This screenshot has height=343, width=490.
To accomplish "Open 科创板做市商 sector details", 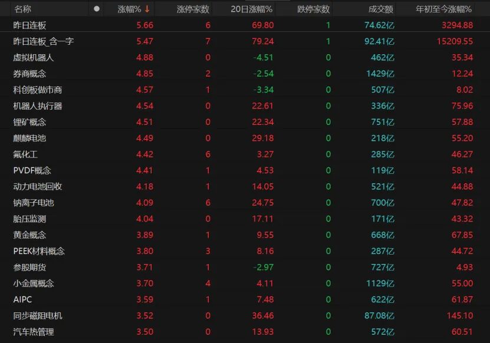I will coord(38,90).
